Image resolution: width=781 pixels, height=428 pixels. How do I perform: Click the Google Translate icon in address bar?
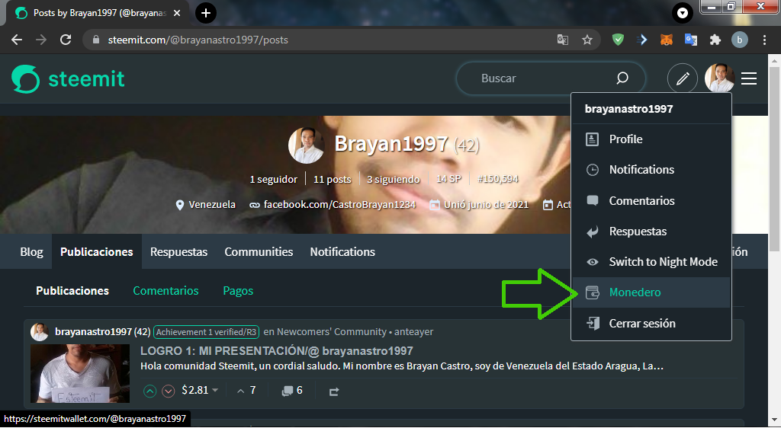[x=563, y=40]
